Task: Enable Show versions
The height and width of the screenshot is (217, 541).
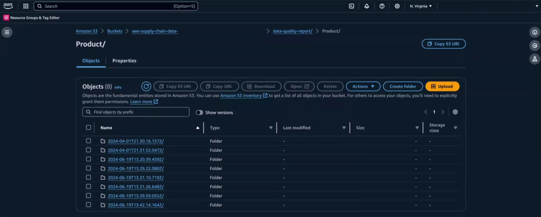Action: (199, 113)
